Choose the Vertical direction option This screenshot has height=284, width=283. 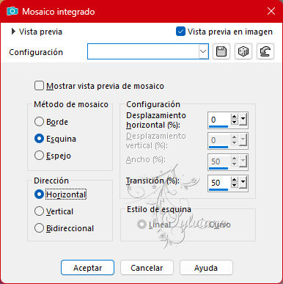tap(39, 211)
